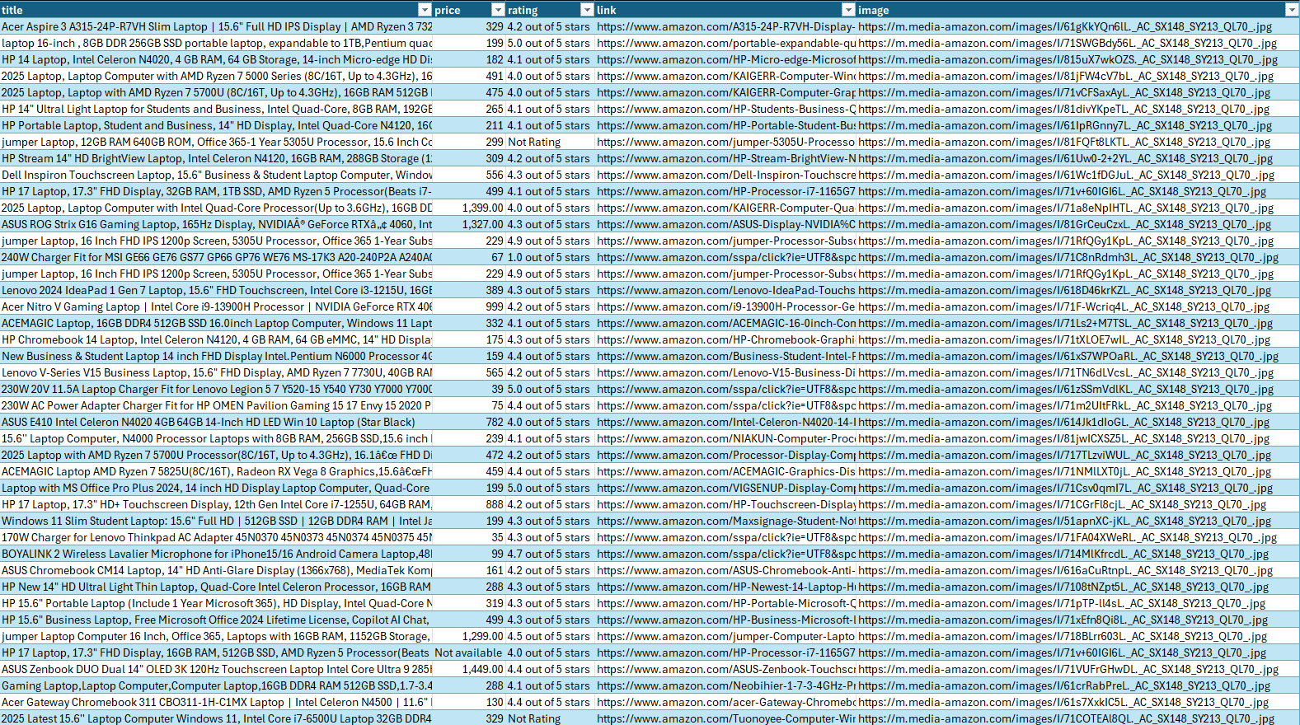Select the link containing NIAKUN-Computer
This screenshot has height=725, width=1300.
pos(726,438)
